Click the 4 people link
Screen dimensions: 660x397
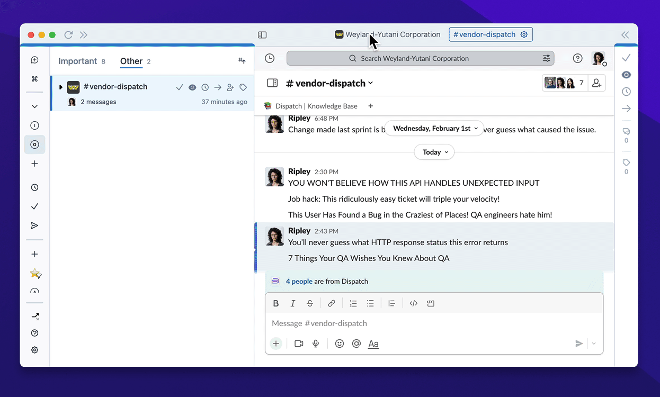299,281
